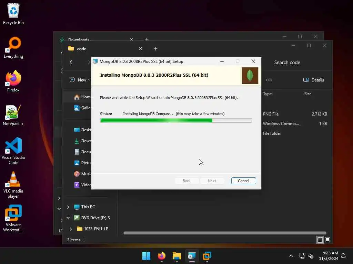Add a new tab in the Downloads window
Image resolution: width=353 pixels, height=264 pixels.
(147, 40)
